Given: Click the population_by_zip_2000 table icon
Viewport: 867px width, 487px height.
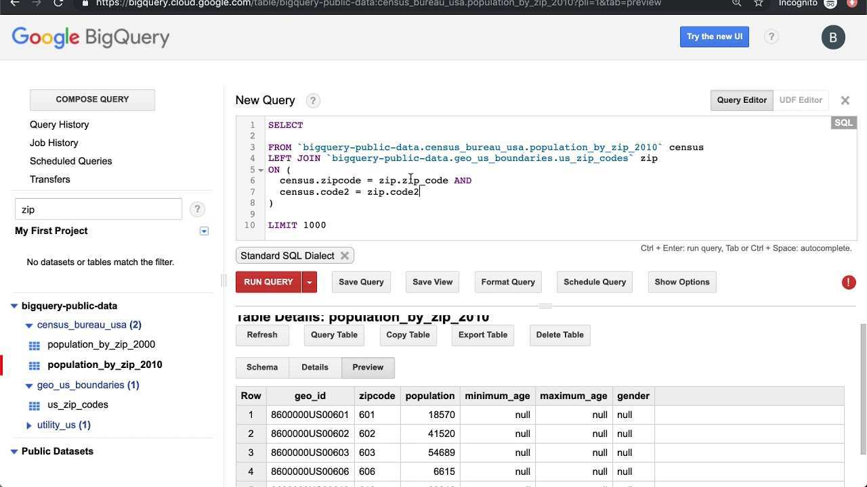Looking at the screenshot, I should (x=35, y=345).
